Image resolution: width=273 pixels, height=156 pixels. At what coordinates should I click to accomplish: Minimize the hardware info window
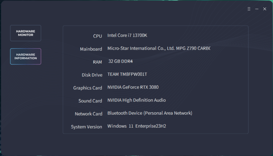pyautogui.click(x=257, y=9)
